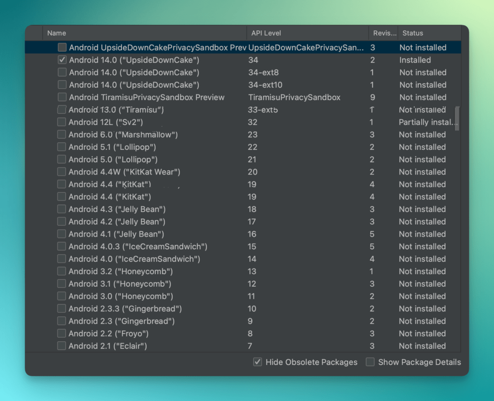Tick Android 2.3 Gingerbread checkbox
Viewport: 494px width, 401px height.
click(62, 321)
